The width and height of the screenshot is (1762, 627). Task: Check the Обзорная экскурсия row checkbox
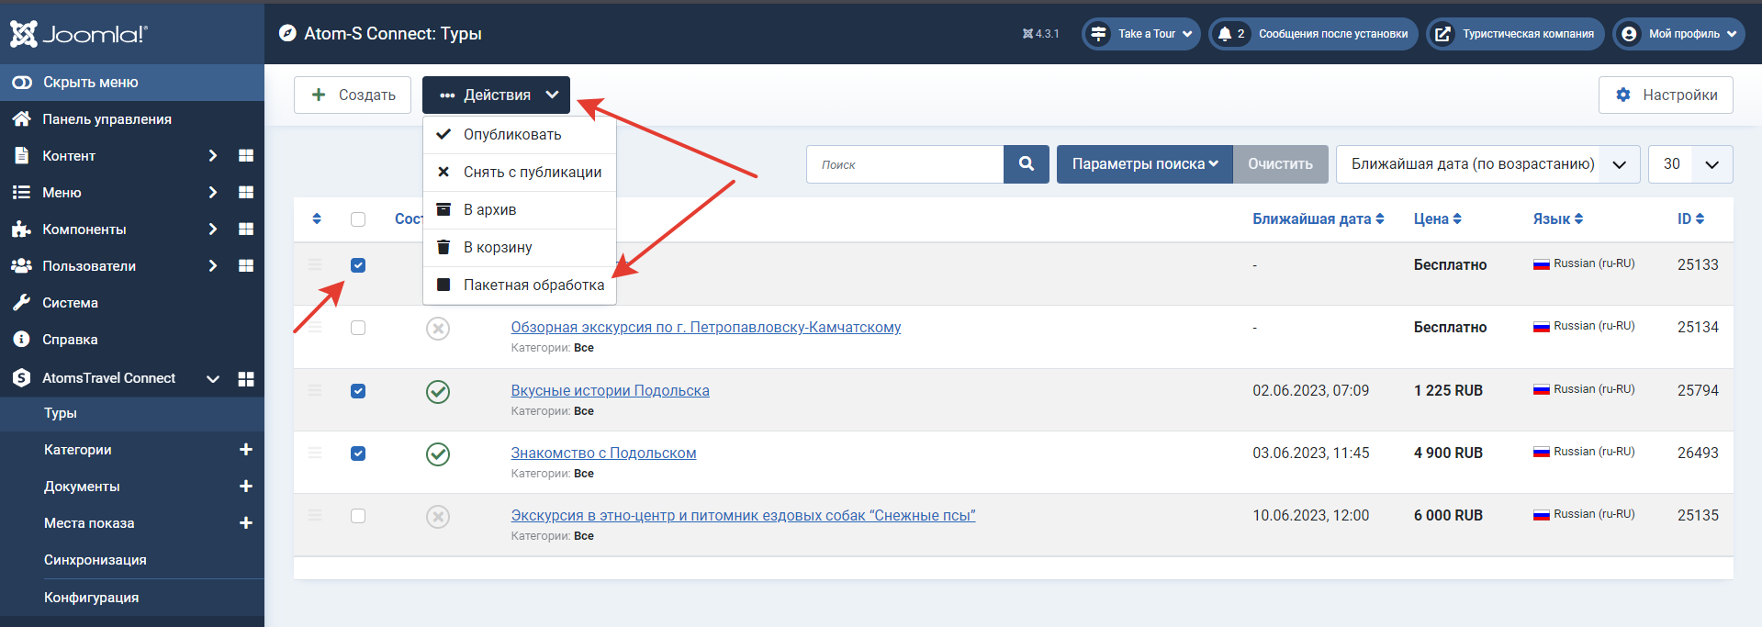(358, 328)
